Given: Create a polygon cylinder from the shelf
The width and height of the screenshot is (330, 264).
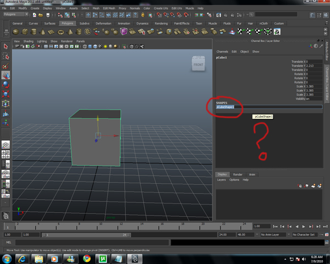Looking at the screenshot, I should point(34,32).
